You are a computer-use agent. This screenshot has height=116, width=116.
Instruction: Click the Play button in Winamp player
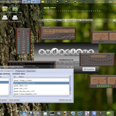point(46,37)
